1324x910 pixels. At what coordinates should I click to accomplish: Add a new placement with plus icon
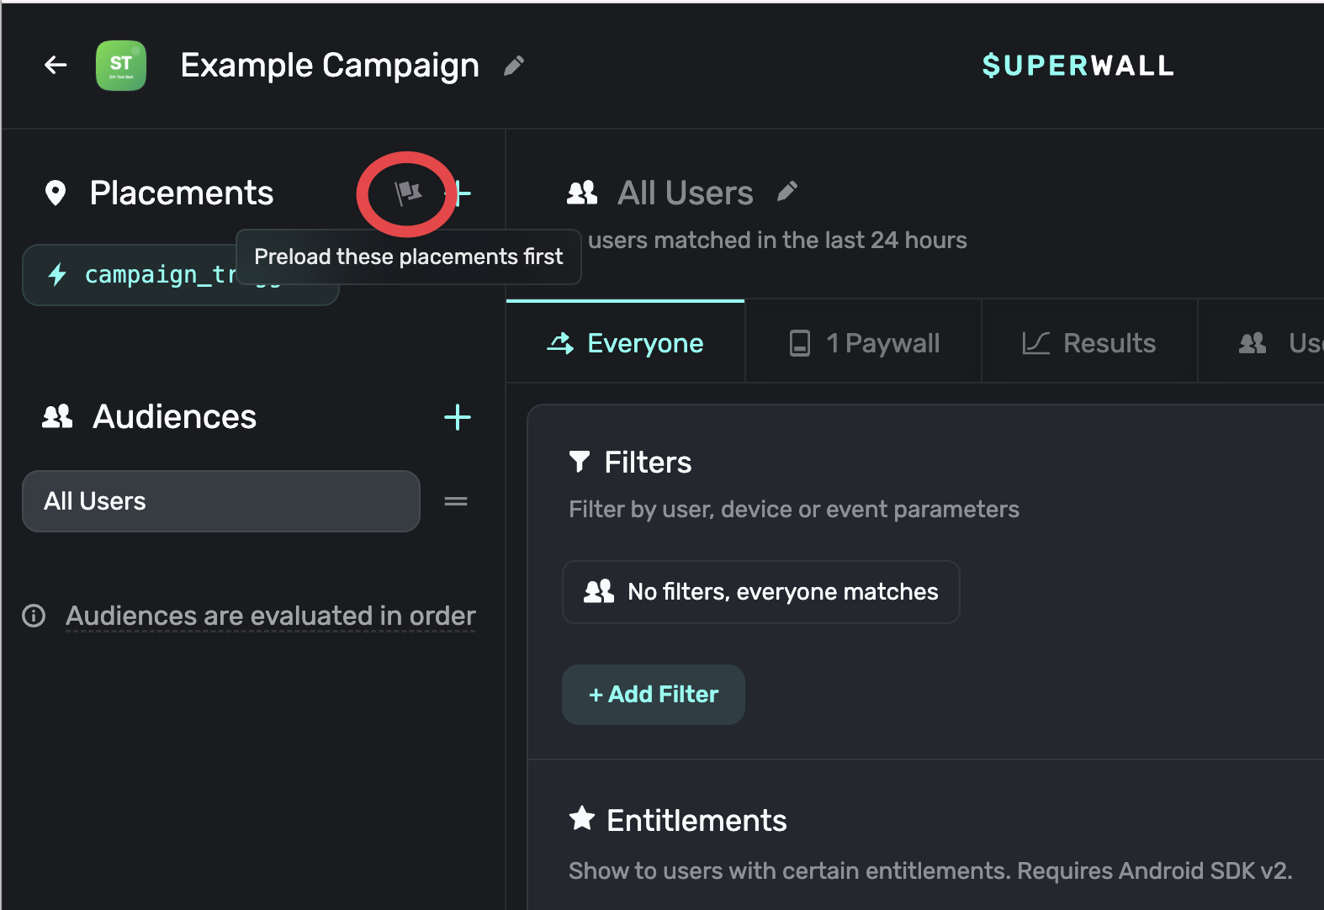462,193
